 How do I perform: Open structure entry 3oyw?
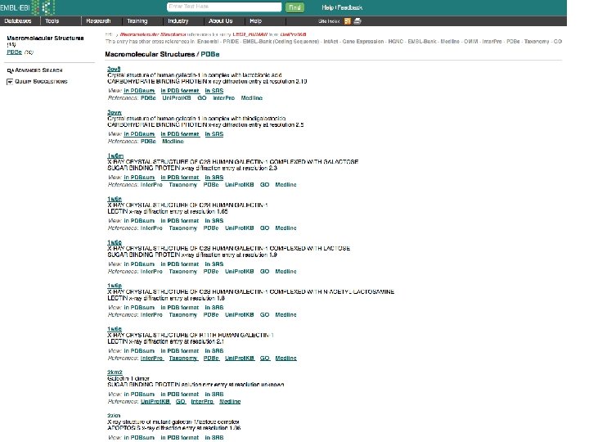pyautogui.click(x=115, y=112)
